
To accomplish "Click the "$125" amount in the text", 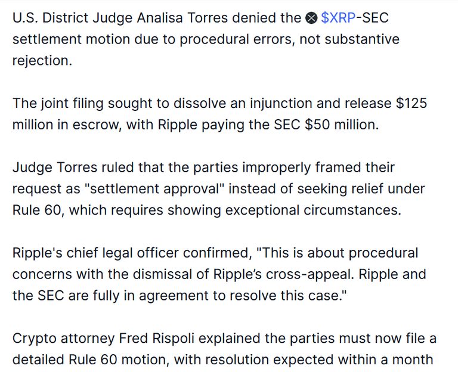I will coord(411,103).
